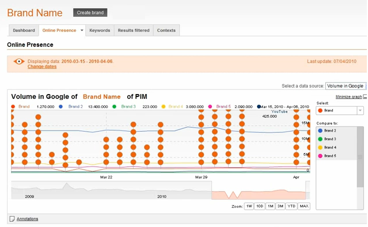Click Brand 3 label in chart legend
Screen dimensions: 368x227
click(128, 107)
